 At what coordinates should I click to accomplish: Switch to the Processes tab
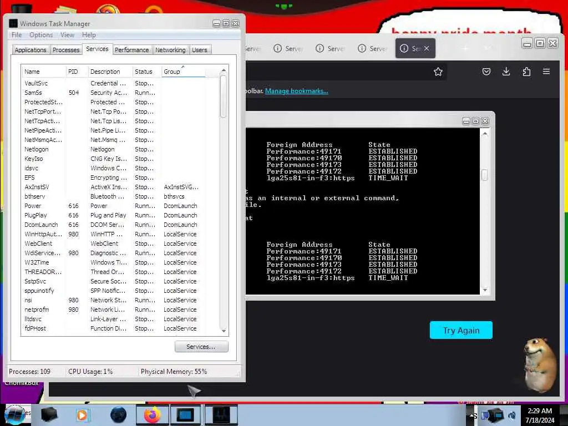click(66, 49)
